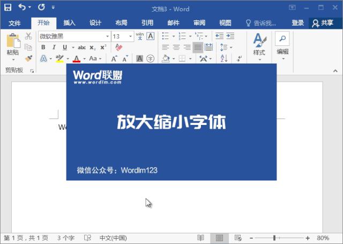Open Quick Access Toolbar customize arrow

(x=53, y=7)
